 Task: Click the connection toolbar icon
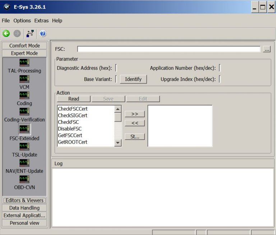point(30,33)
